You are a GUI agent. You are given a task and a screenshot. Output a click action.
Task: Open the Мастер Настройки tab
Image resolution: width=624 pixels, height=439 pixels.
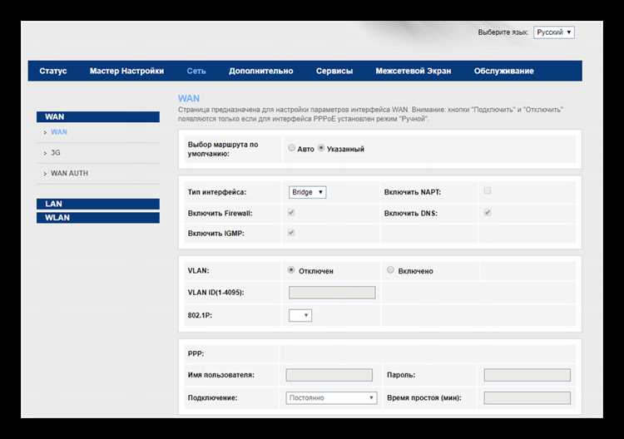[126, 71]
